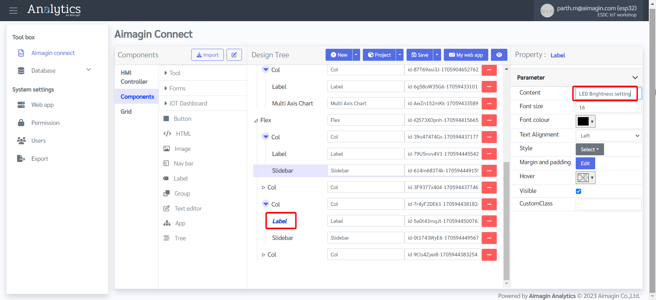Select the Nav bar component icon
The width and height of the screenshot is (656, 300).
(x=166, y=163)
